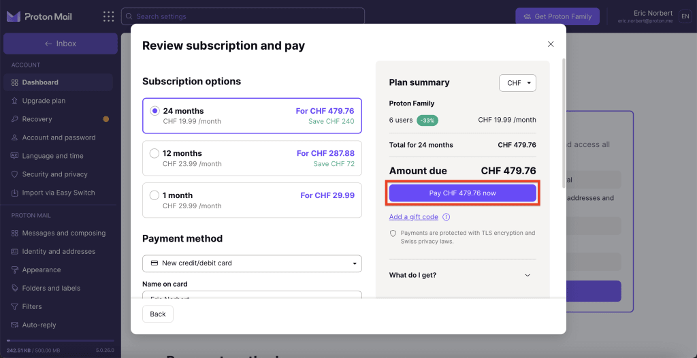This screenshot has height=358, width=697.
Task: Open Dashboard settings page
Action: tap(59, 82)
